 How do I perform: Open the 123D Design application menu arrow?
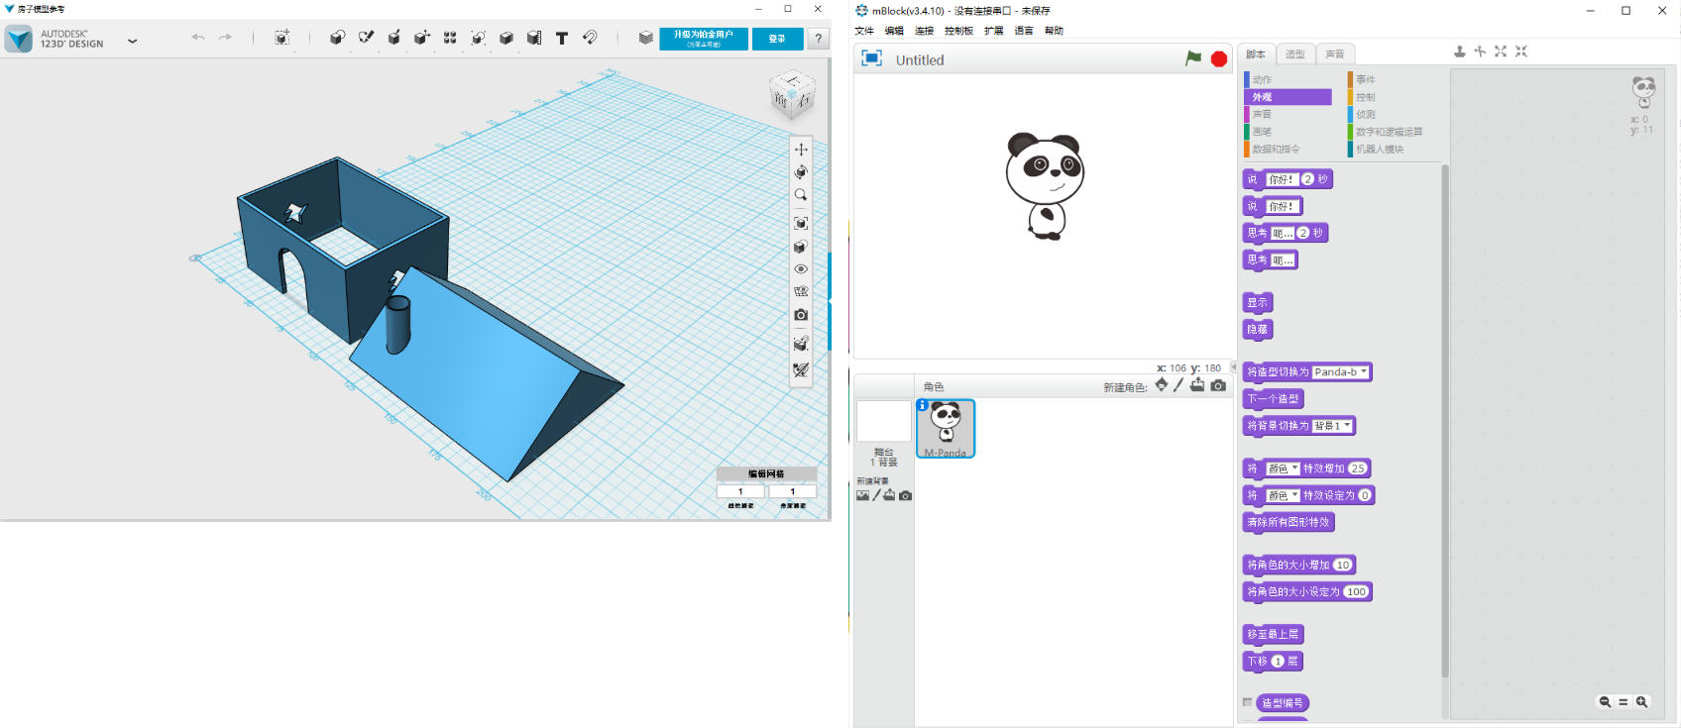[x=132, y=41]
